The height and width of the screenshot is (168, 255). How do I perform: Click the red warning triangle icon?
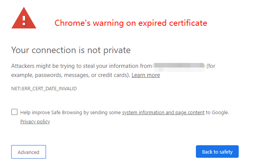coord(23,19)
